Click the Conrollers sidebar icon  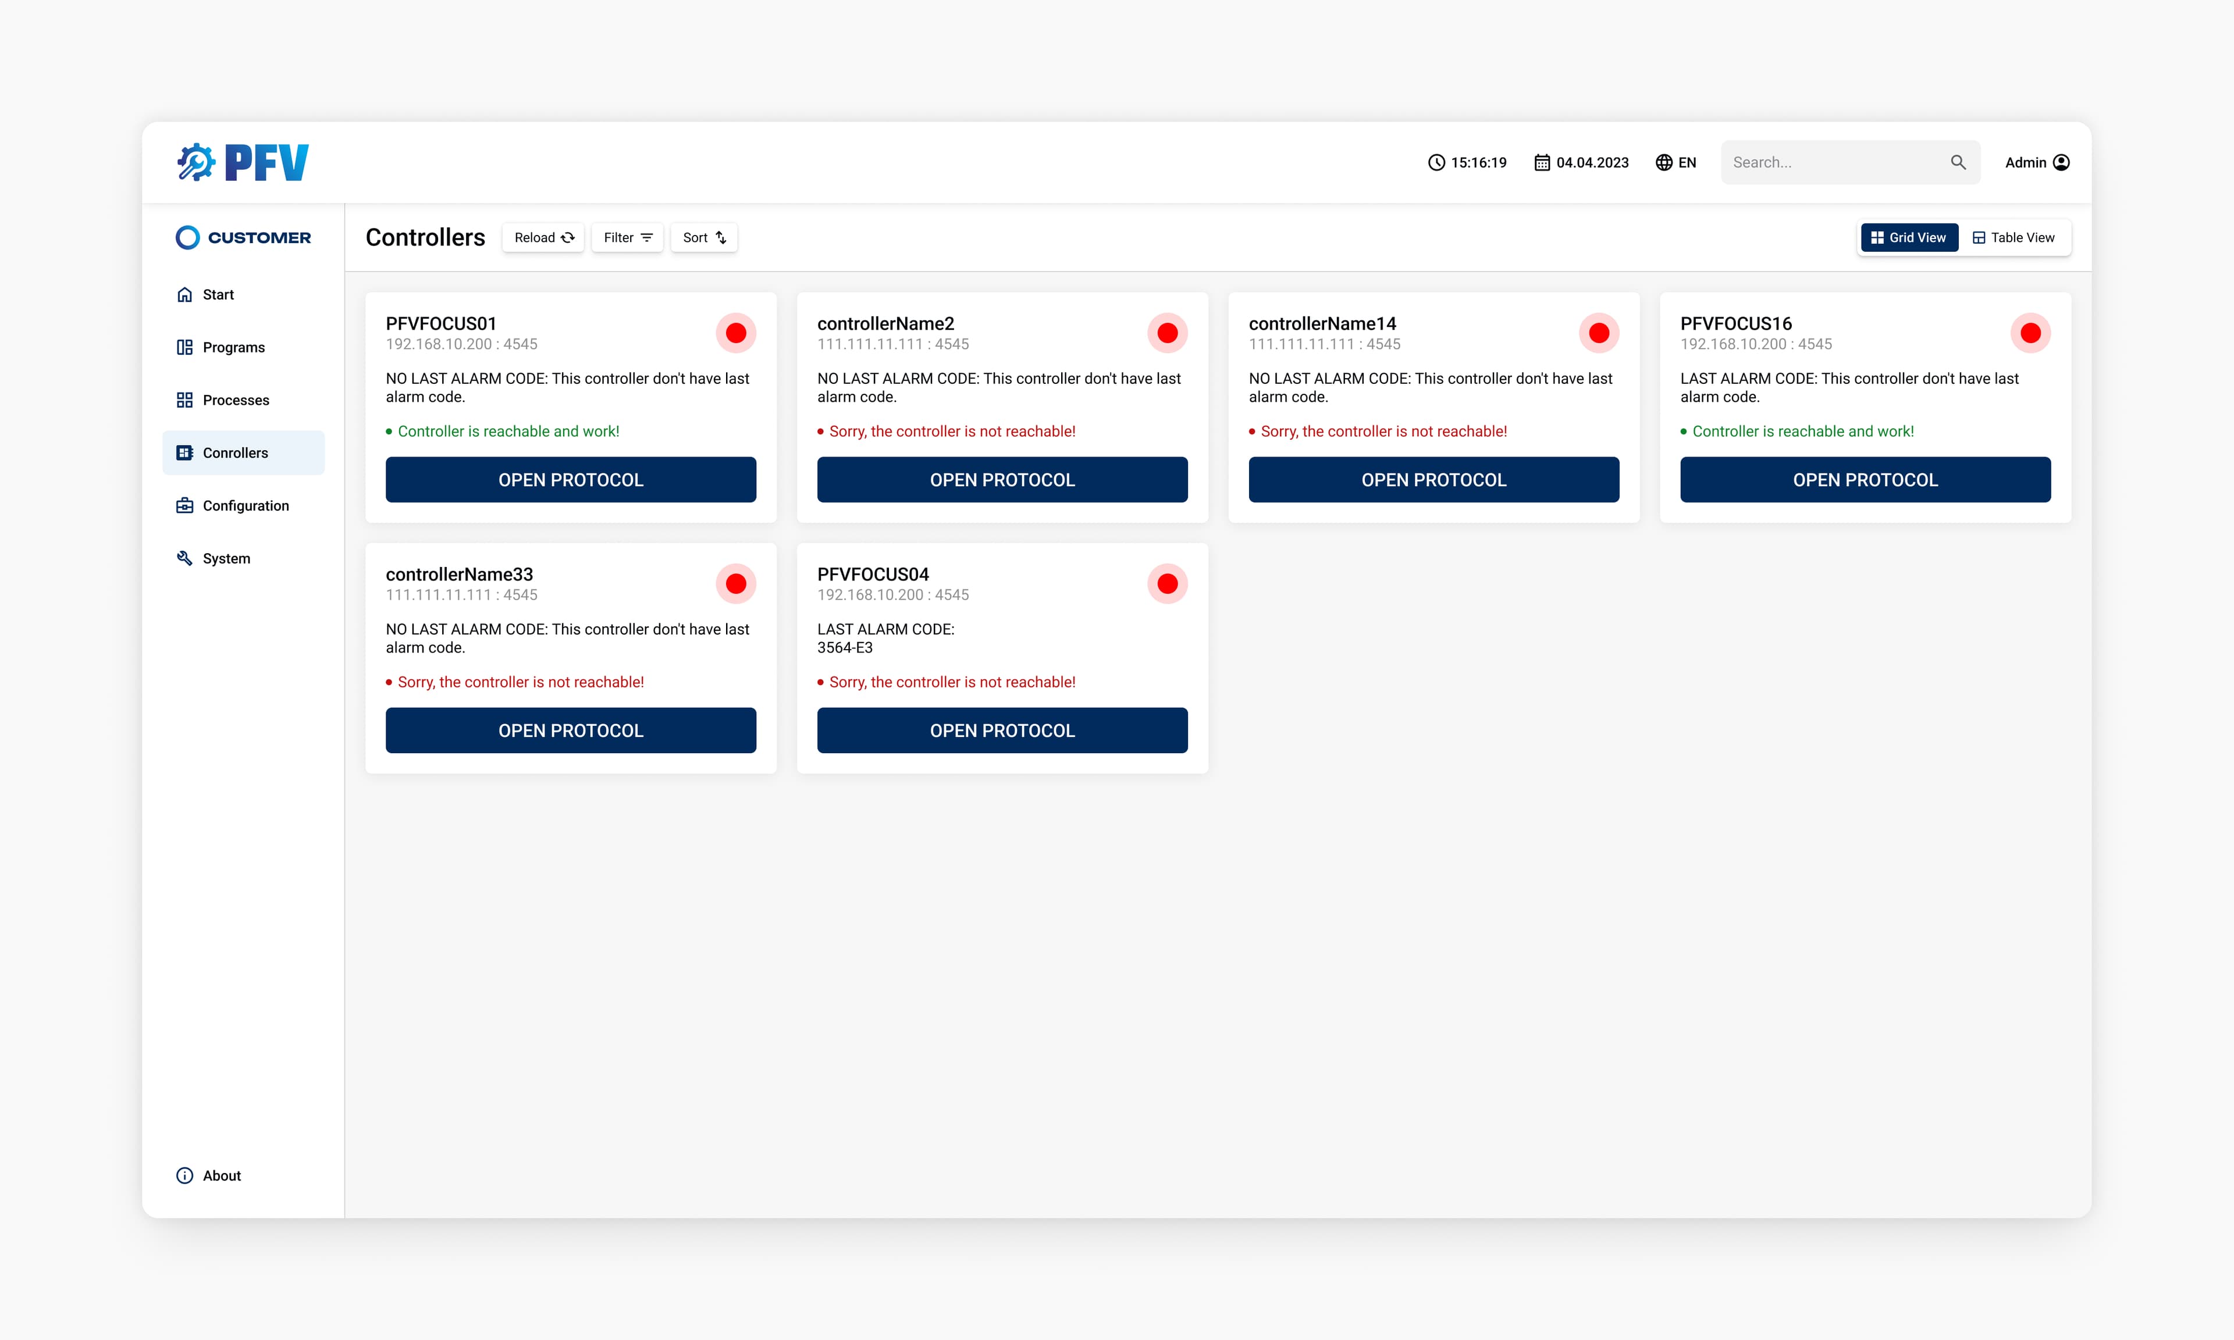(x=184, y=453)
